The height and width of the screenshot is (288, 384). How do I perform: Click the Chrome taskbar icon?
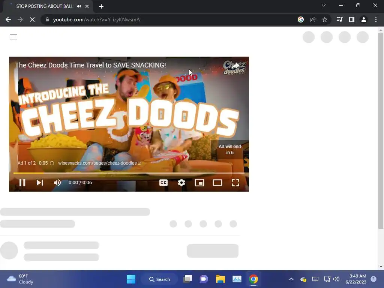pyautogui.click(x=253, y=279)
